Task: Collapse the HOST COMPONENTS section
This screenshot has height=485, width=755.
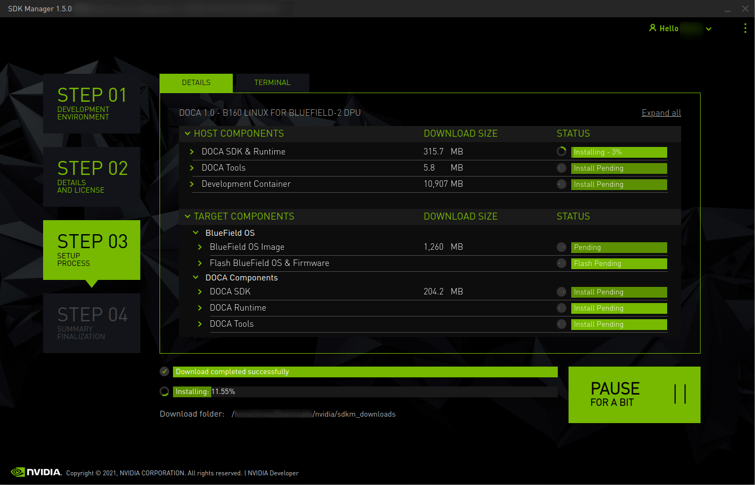Action: pyautogui.click(x=188, y=133)
